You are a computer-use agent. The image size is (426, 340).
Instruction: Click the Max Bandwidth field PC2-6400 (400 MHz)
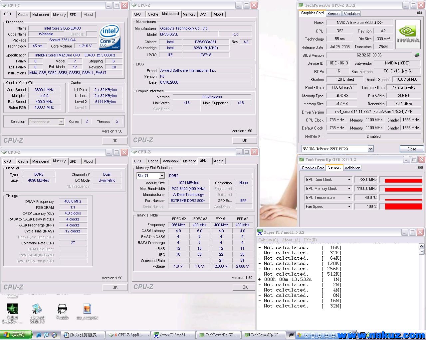pos(188,189)
